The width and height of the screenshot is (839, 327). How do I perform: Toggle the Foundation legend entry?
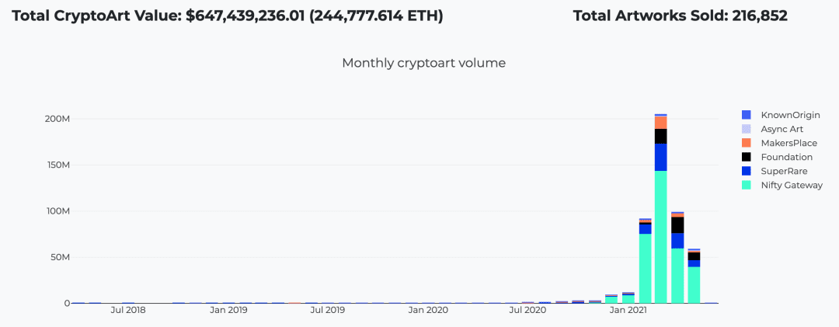coord(778,158)
